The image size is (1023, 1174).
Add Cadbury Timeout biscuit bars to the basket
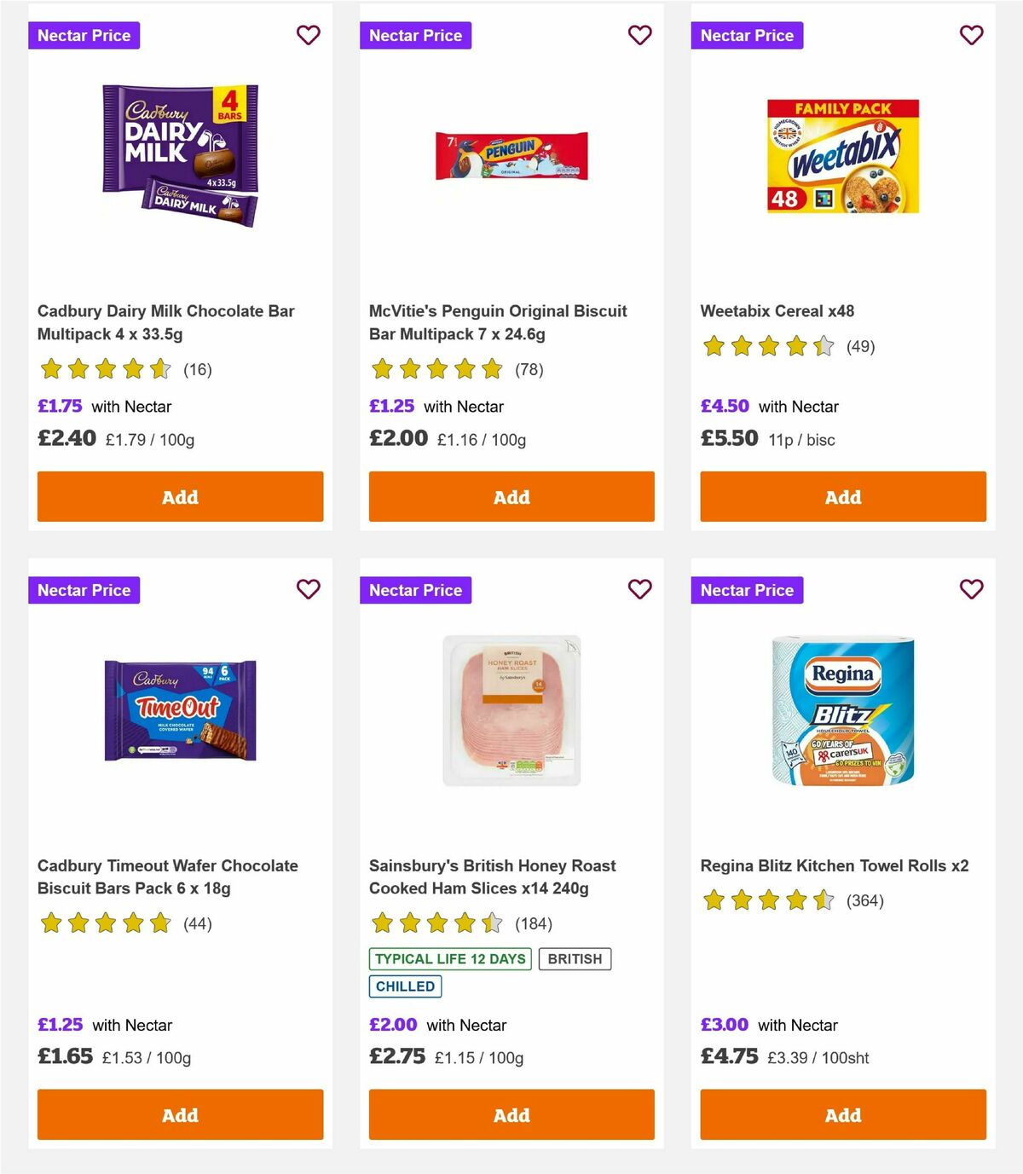point(179,1114)
